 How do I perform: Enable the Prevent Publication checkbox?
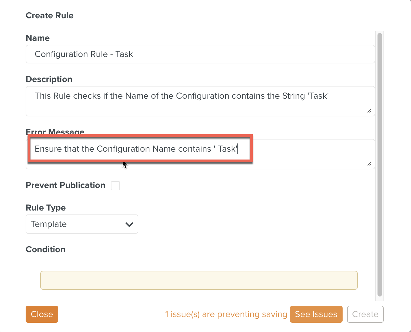pos(115,186)
